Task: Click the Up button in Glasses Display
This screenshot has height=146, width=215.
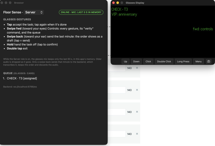Action: (125, 62)
